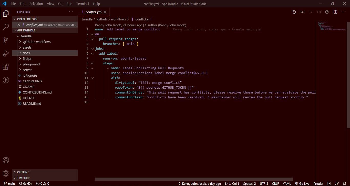This screenshot has width=350, height=186.
Task: Click the notifications bell in status bar
Action: pos(345,183)
